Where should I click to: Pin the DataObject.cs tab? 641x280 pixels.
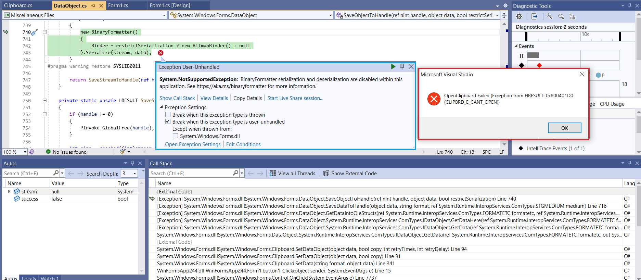pos(93,5)
